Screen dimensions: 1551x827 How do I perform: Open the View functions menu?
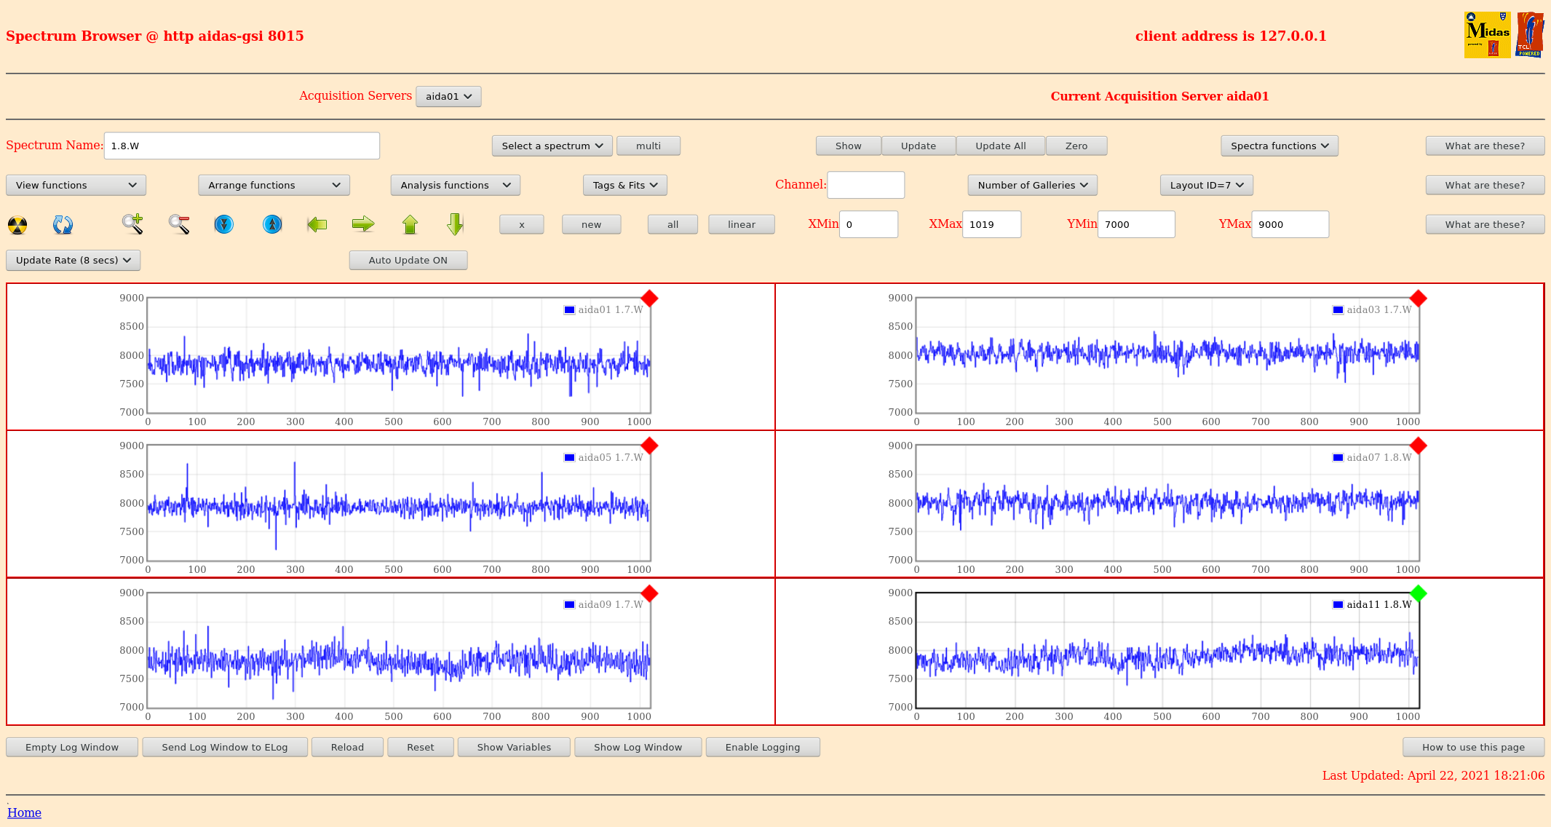click(76, 185)
